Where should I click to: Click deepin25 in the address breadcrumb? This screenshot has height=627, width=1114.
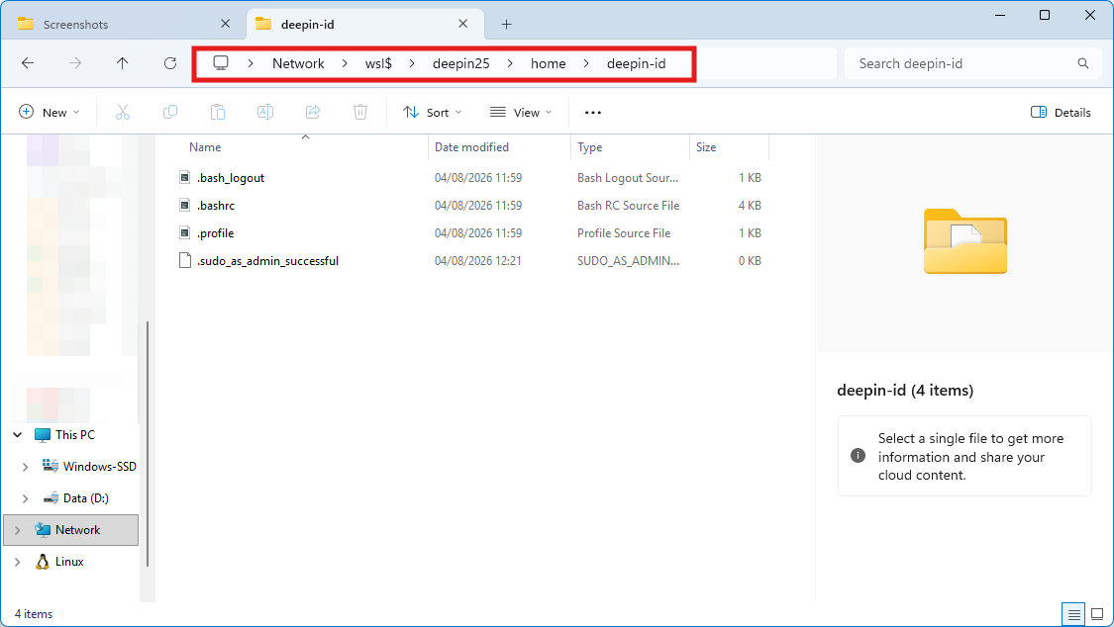coord(461,63)
